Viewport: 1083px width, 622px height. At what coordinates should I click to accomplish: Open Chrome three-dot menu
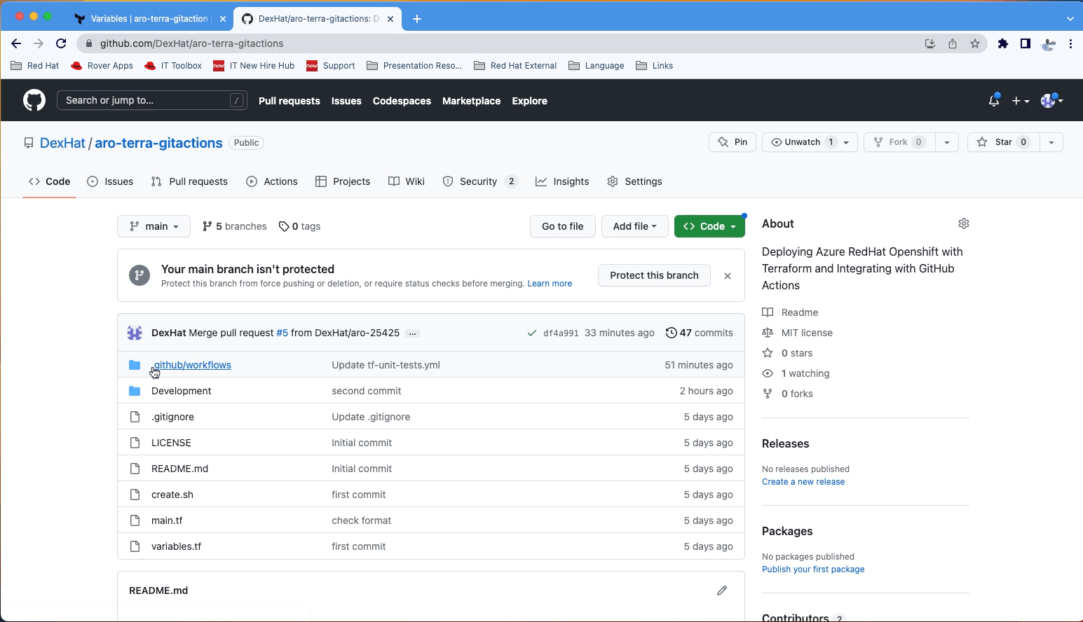(x=1070, y=43)
